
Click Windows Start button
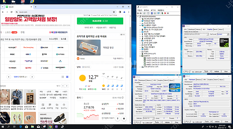3,127
